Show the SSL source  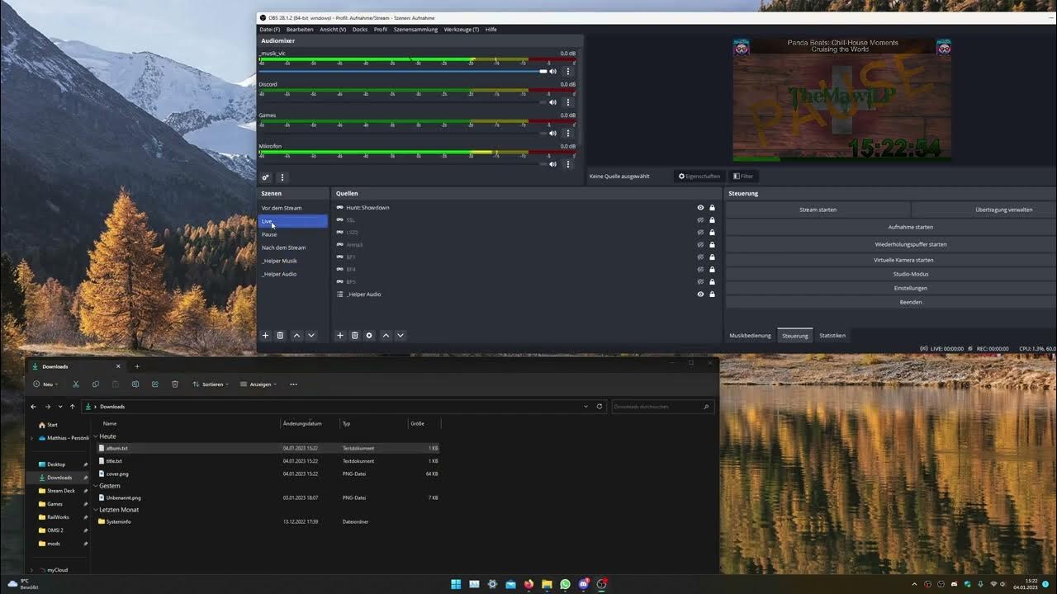(700, 220)
